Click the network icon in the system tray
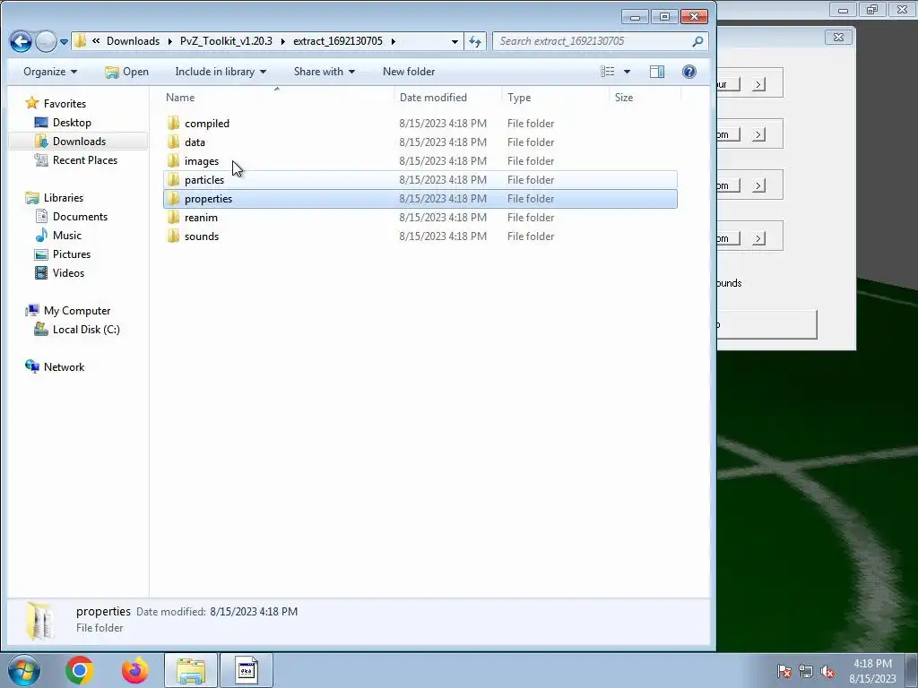Image resolution: width=918 pixels, height=688 pixels. (806, 671)
